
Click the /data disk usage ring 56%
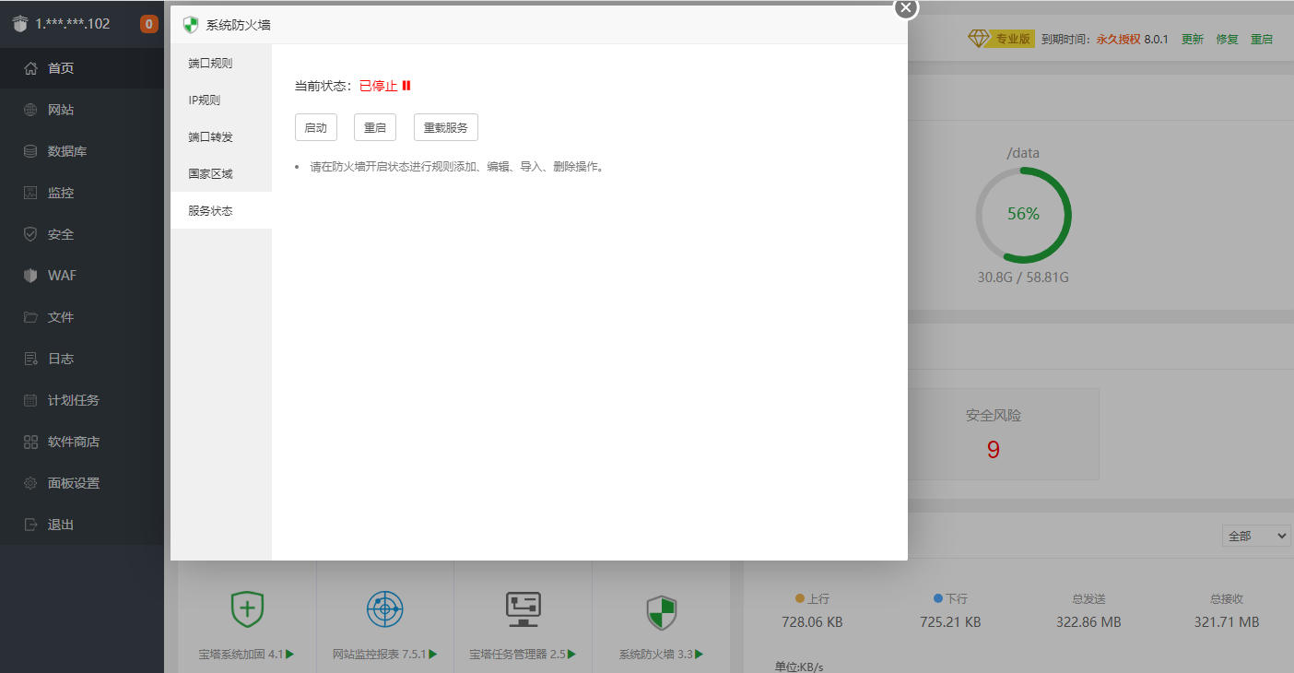tap(1023, 215)
